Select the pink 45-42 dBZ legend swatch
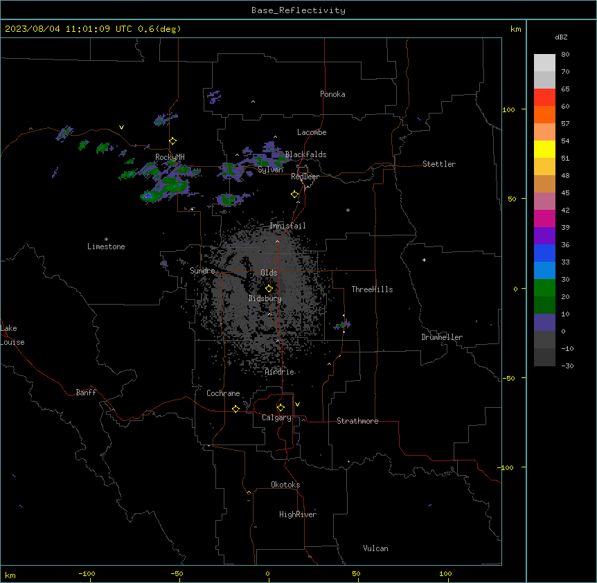Screen dimensions: 597x583 (x=544, y=201)
